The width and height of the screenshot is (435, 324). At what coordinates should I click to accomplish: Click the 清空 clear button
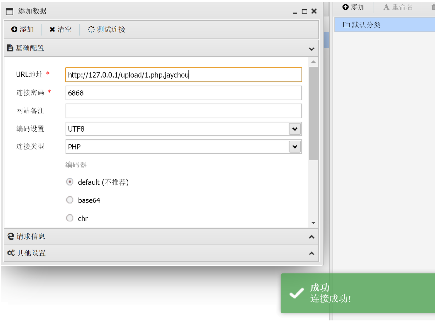point(61,29)
